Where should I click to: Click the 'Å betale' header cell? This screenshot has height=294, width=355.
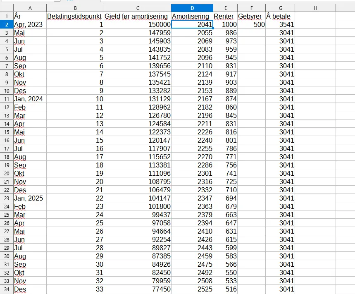coord(280,16)
